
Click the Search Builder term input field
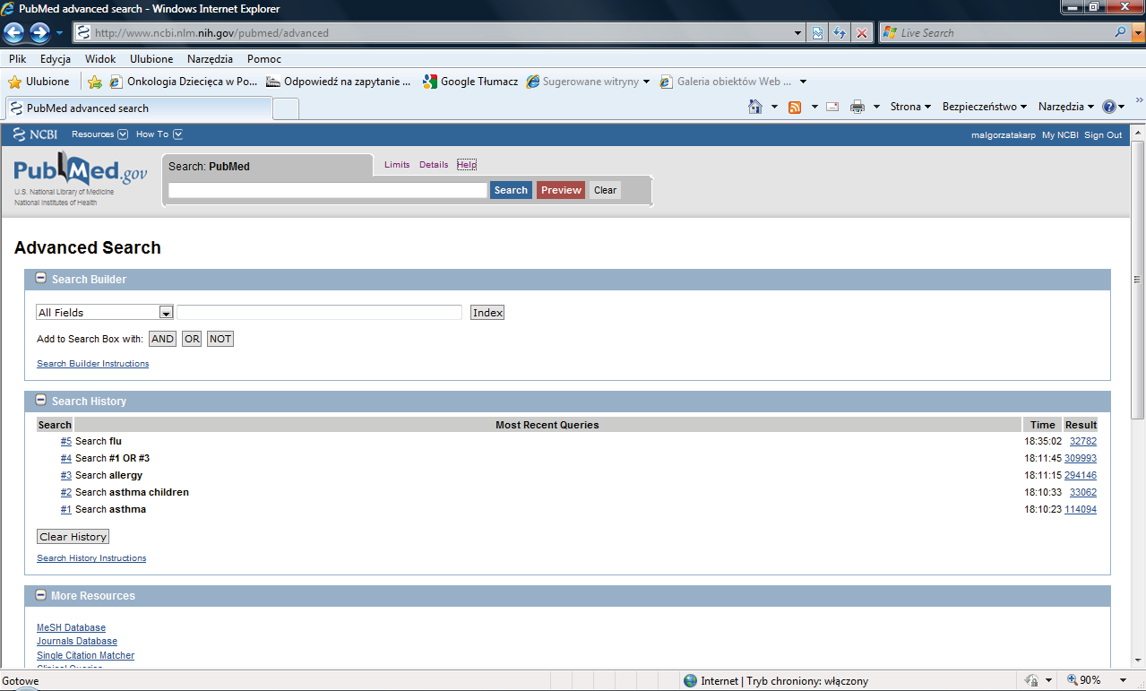[x=319, y=313]
